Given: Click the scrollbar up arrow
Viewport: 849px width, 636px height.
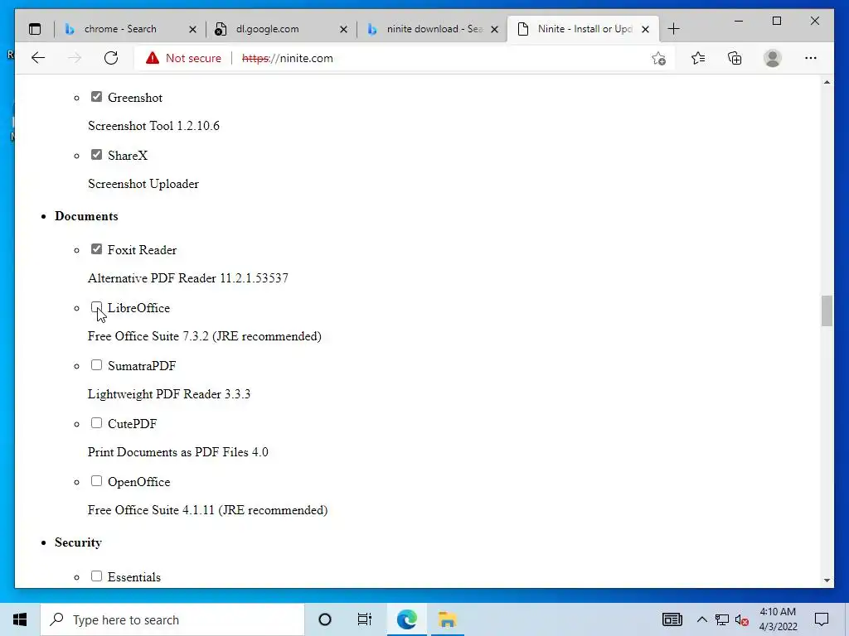Looking at the screenshot, I should [827, 82].
